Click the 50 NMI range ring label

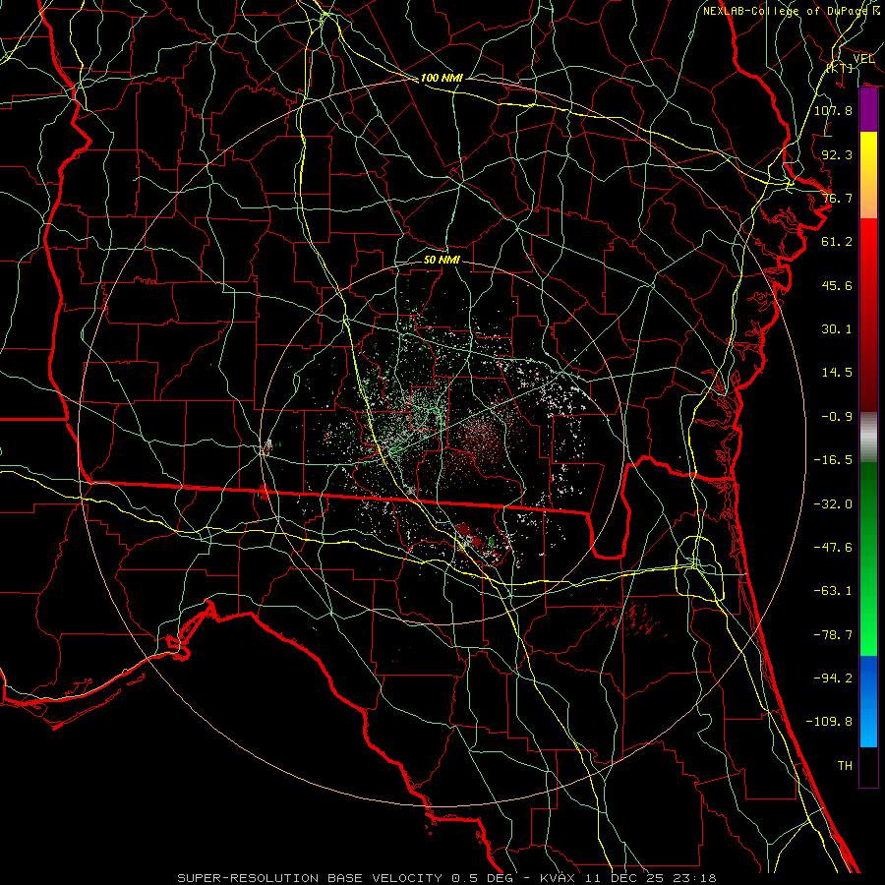(442, 260)
